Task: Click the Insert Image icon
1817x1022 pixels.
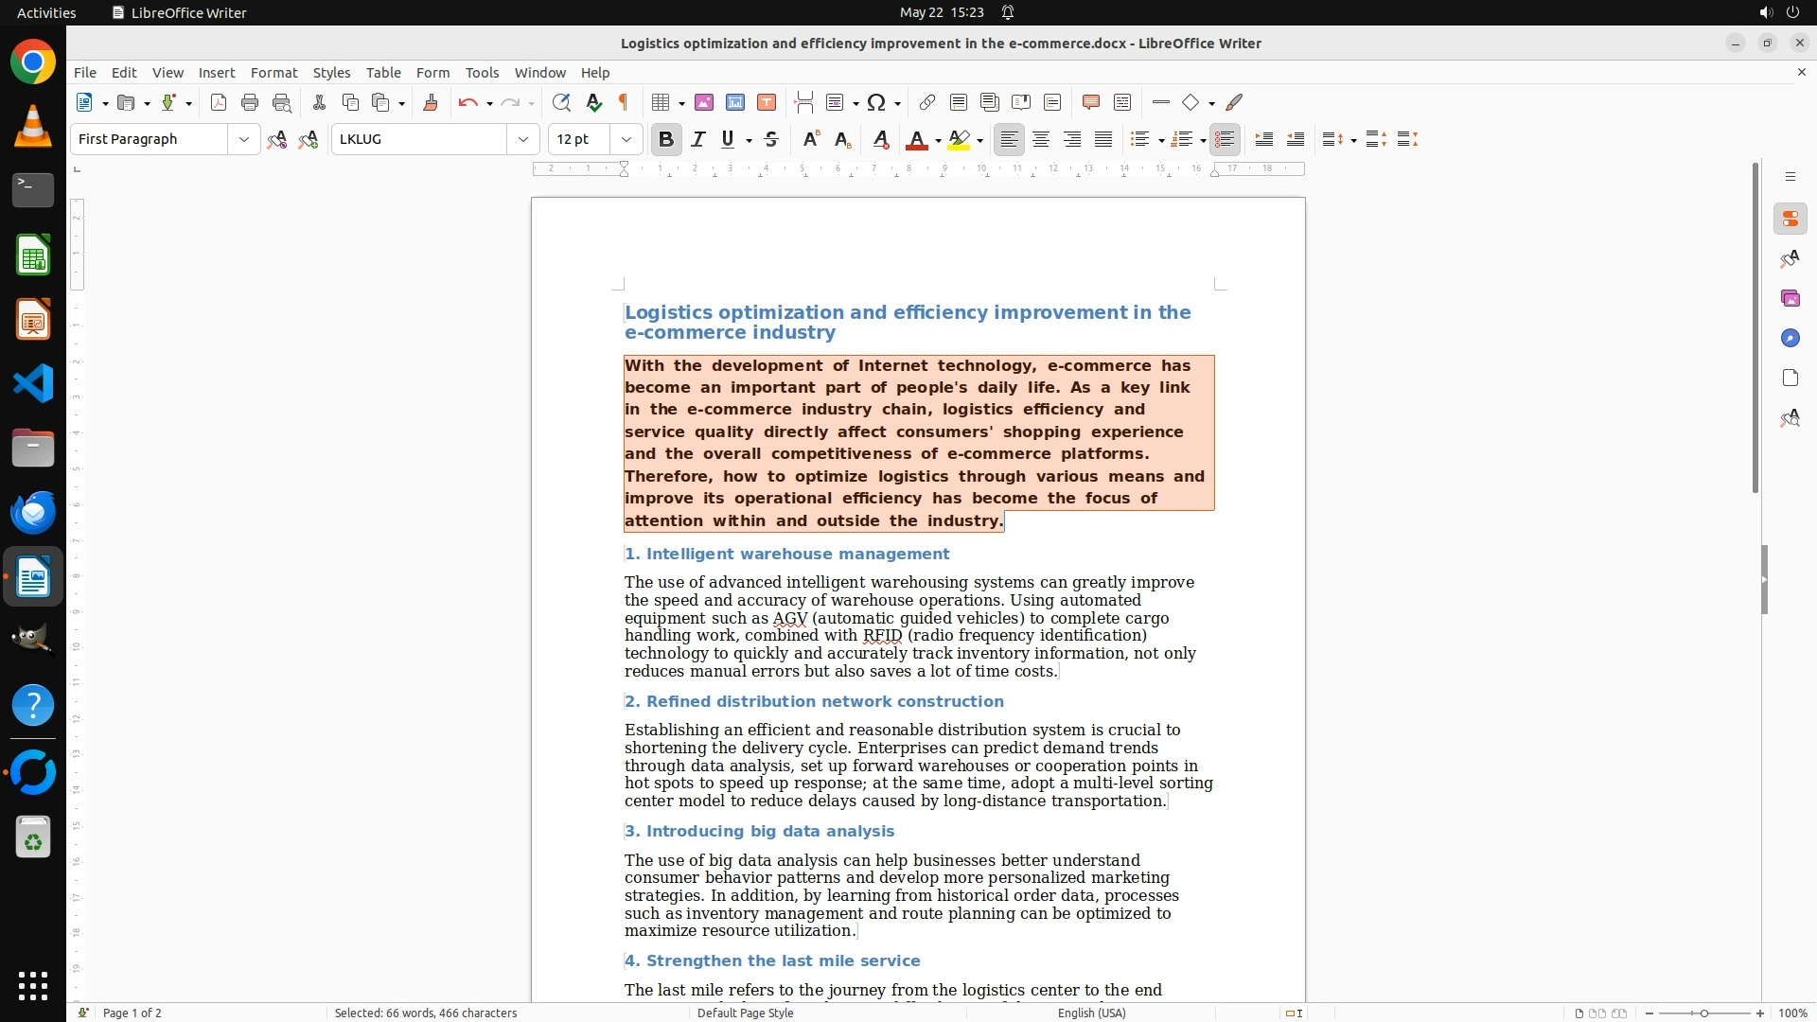Action: click(x=704, y=102)
